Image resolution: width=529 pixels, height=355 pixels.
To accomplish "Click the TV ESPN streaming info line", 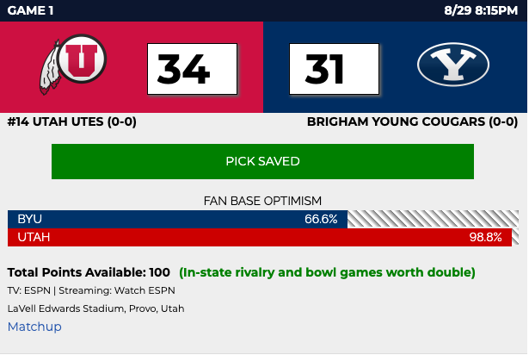I will pyautogui.click(x=91, y=290).
